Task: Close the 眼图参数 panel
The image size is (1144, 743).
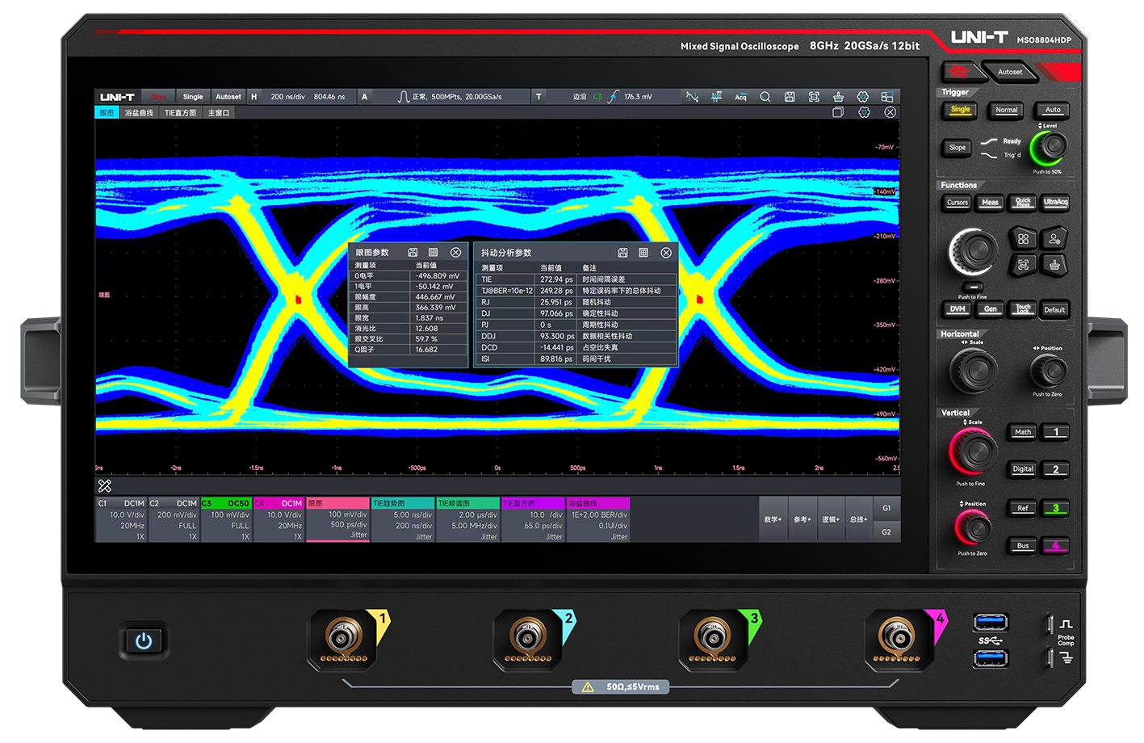Action: [455, 253]
